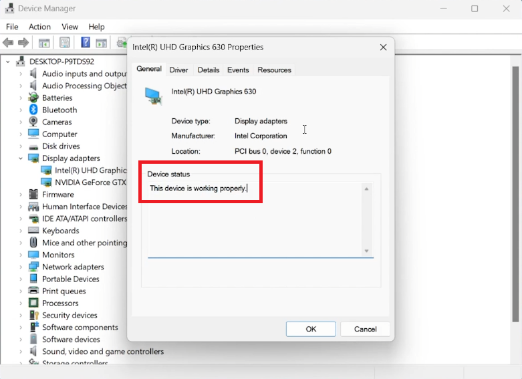522x379 pixels.
Task: Collapse the Display adapters category
Action: coord(21,158)
